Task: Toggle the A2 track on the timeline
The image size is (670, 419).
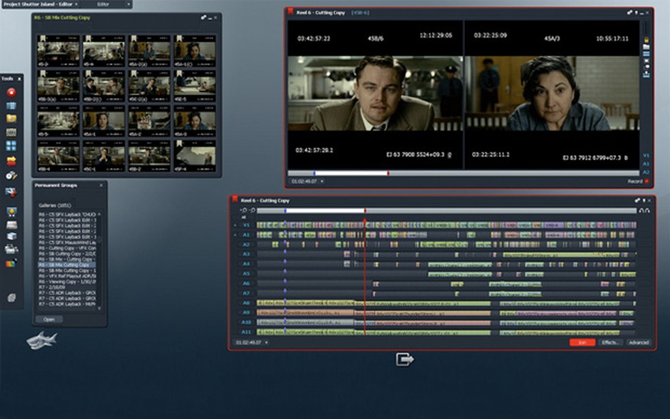Action: pyautogui.click(x=246, y=244)
